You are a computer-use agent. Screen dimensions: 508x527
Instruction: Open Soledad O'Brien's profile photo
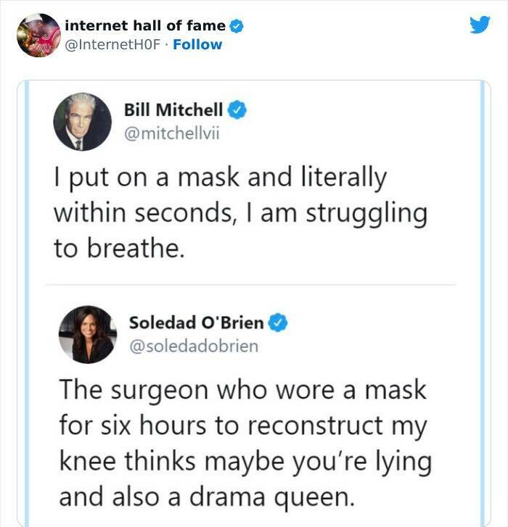pos(87,333)
